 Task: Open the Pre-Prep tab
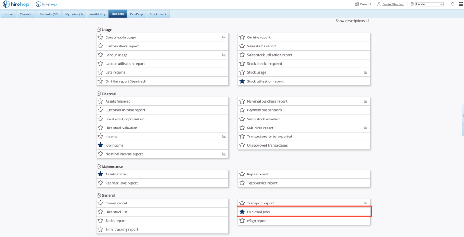[137, 14]
